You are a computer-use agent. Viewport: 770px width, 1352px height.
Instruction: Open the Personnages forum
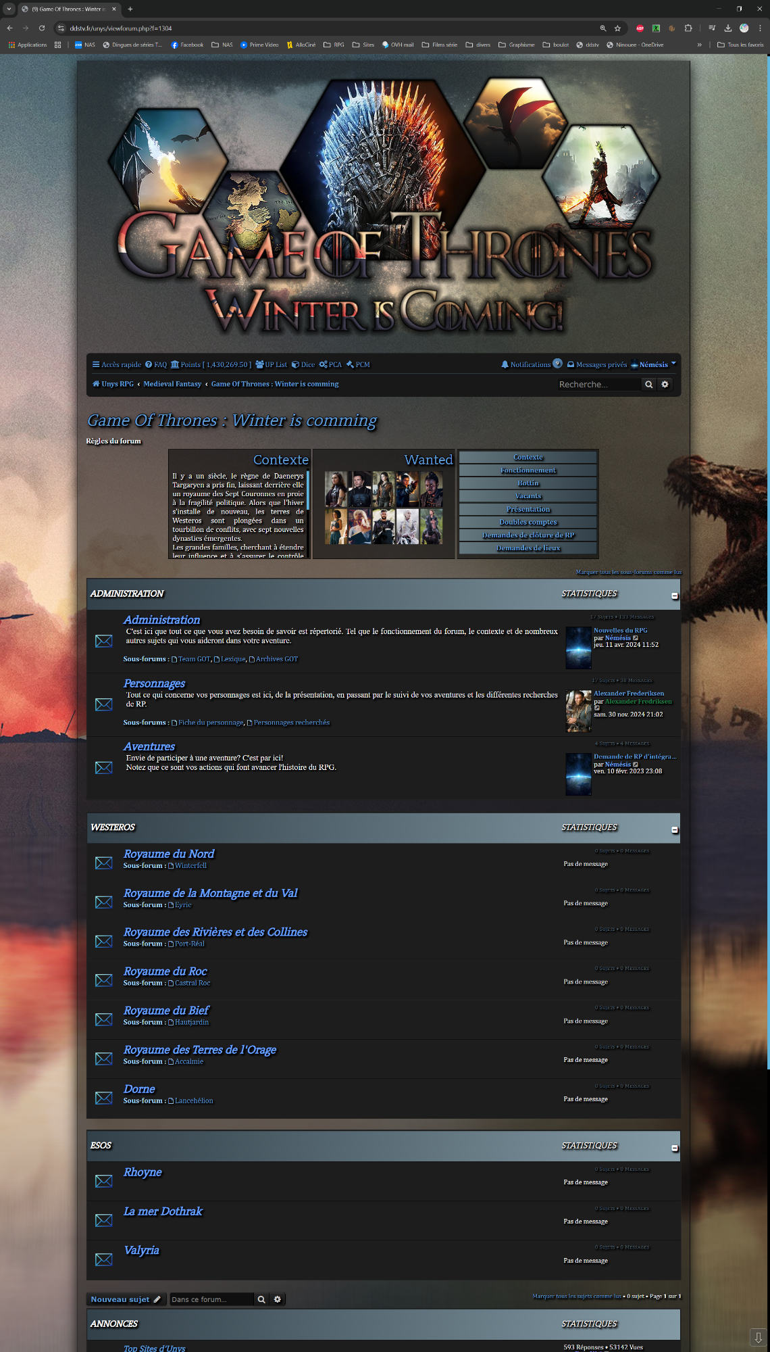tap(155, 683)
